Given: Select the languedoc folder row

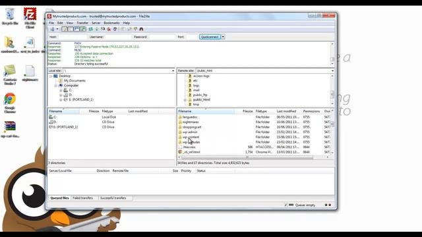Looking at the screenshot, I should pos(254,117).
